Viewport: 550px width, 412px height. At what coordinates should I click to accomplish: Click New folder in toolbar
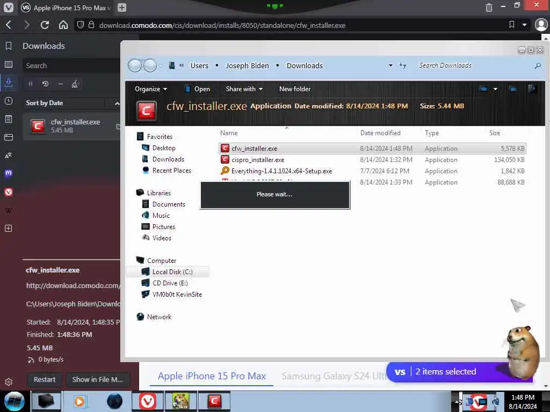pos(295,89)
